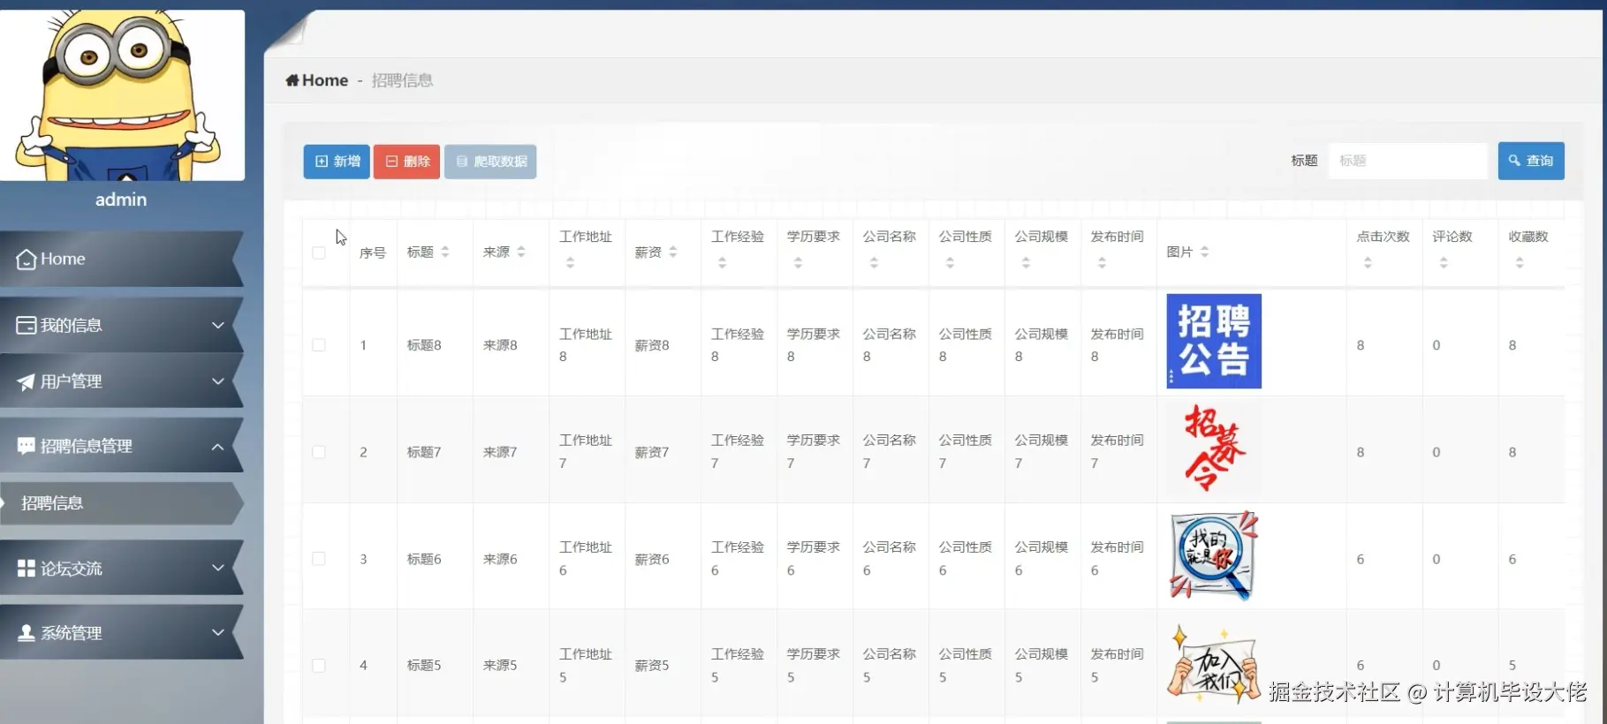
Task: Open 用户管理 sidebar menu
Action: pos(122,381)
